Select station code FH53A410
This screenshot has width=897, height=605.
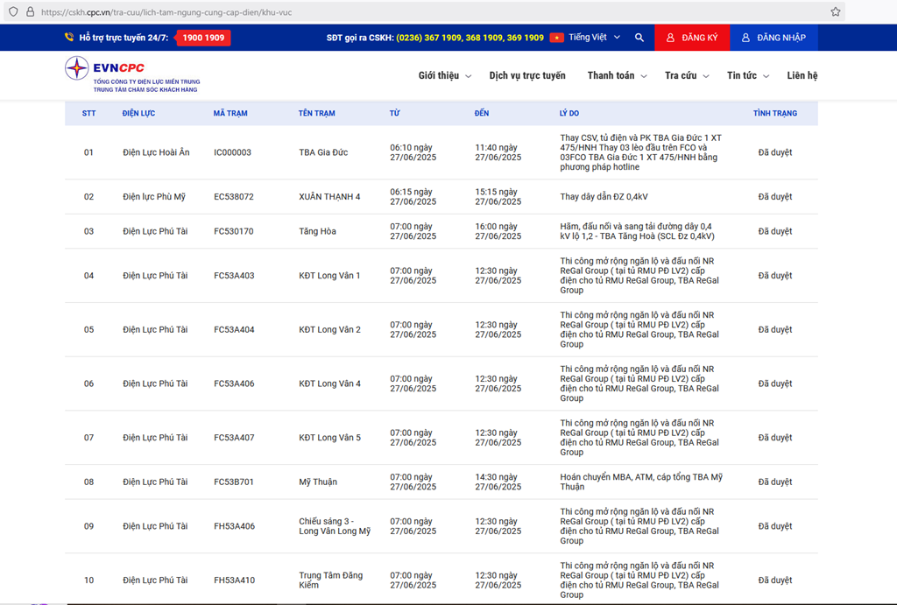234,580
